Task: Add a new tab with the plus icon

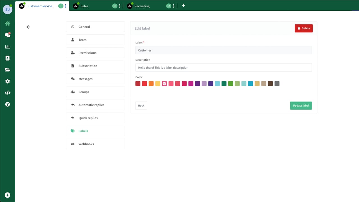Action: [183, 5]
